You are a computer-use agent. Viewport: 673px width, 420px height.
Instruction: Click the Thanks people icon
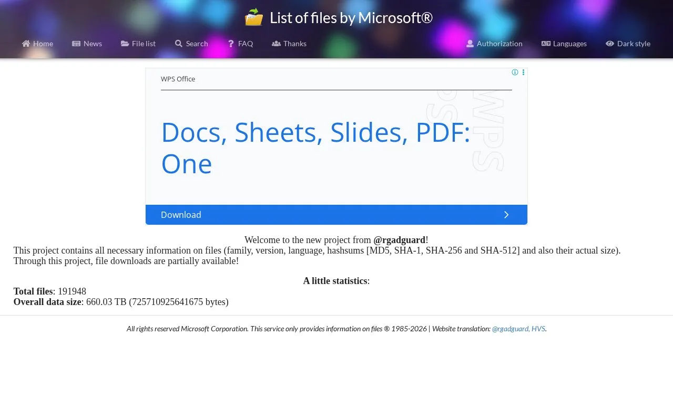(276, 44)
